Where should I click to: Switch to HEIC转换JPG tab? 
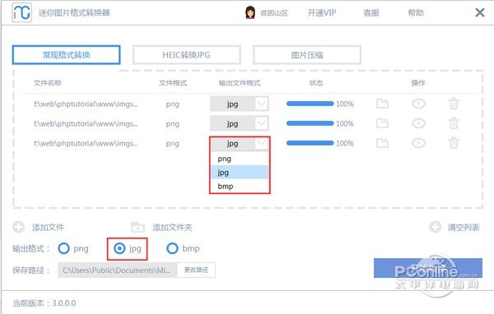pos(187,55)
